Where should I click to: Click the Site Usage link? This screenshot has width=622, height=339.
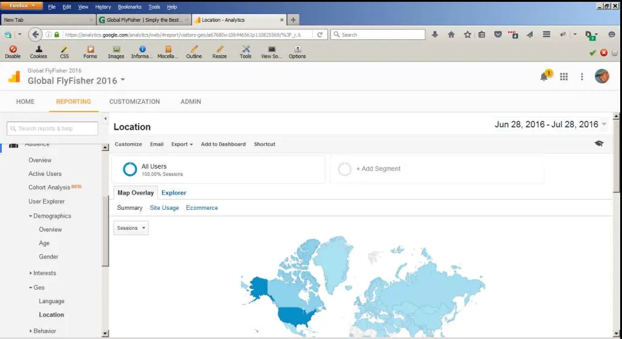pyautogui.click(x=164, y=207)
